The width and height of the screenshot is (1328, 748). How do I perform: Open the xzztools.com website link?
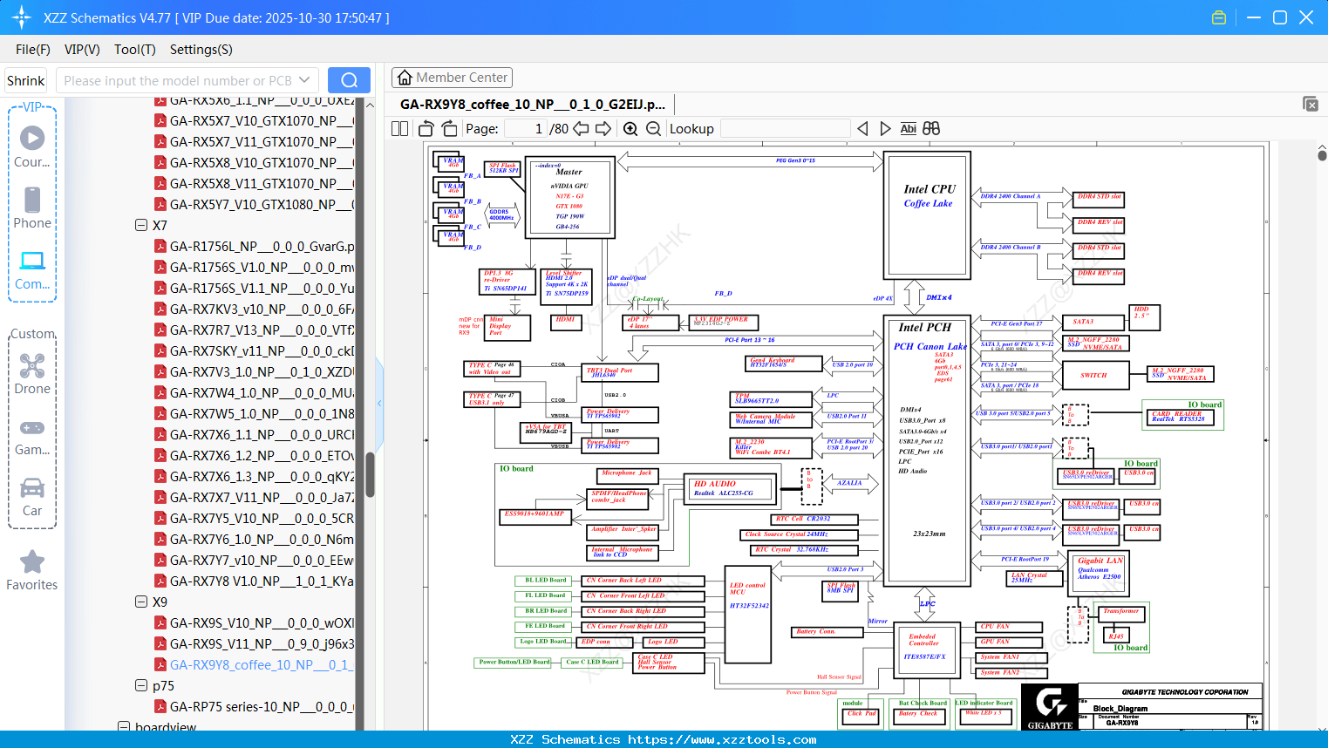pyautogui.click(x=722, y=739)
